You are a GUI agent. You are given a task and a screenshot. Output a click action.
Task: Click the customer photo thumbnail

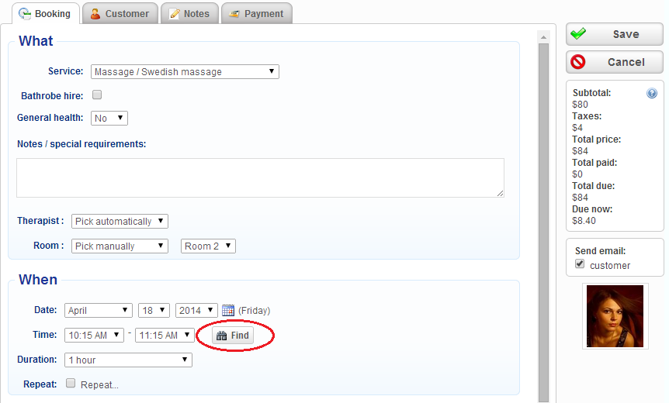[615, 316]
